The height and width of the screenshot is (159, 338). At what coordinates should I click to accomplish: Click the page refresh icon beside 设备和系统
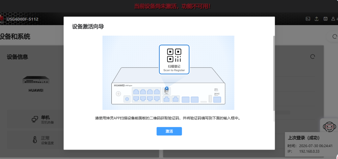click(335, 36)
